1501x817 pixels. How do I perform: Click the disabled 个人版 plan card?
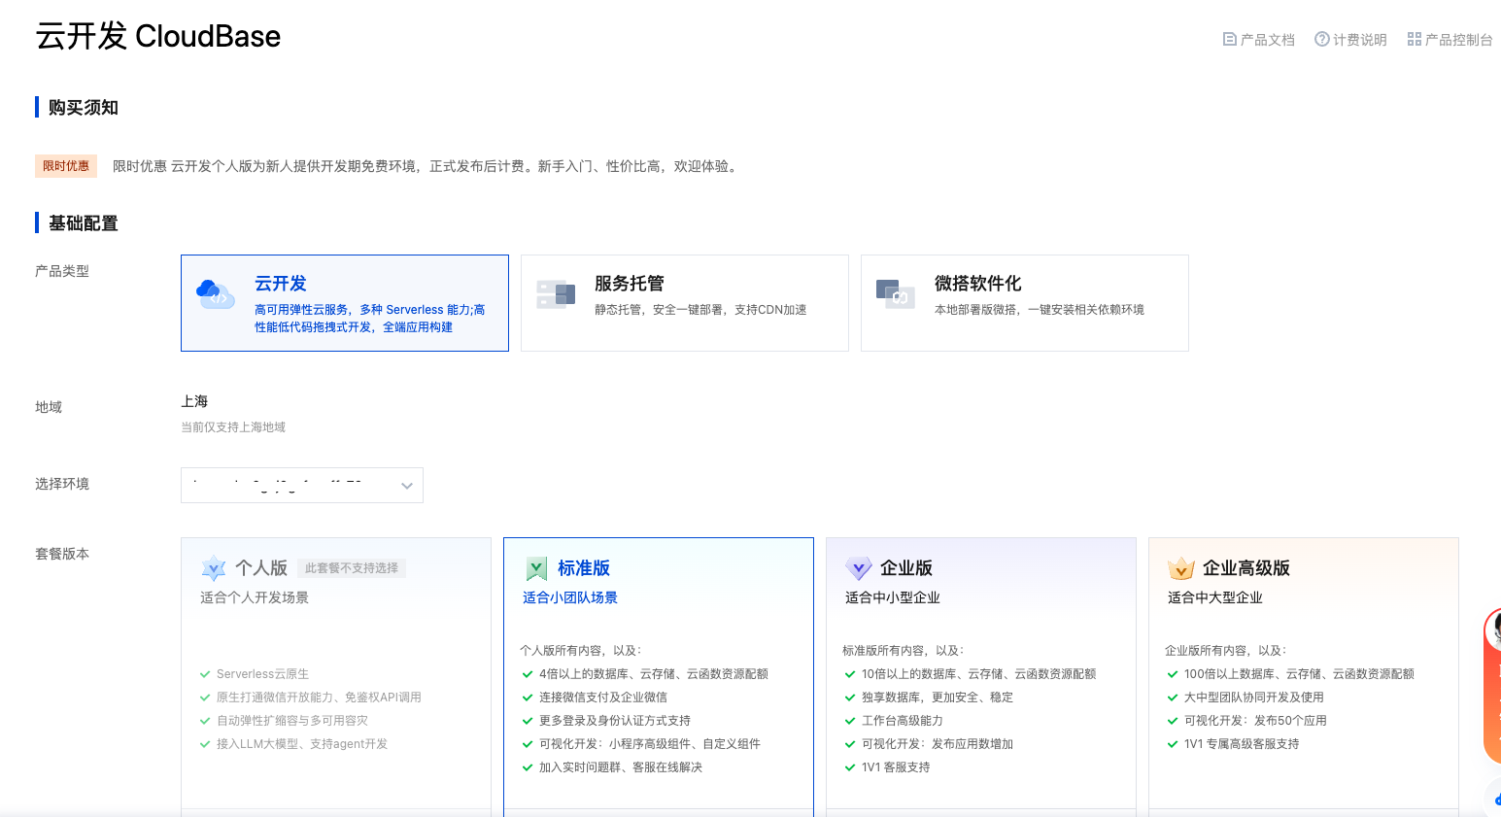pyautogui.click(x=336, y=677)
